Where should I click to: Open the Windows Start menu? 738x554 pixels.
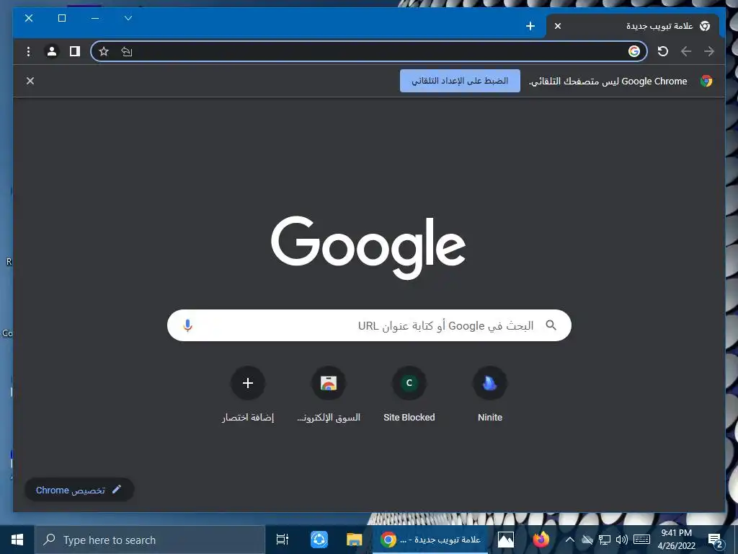coord(17,540)
